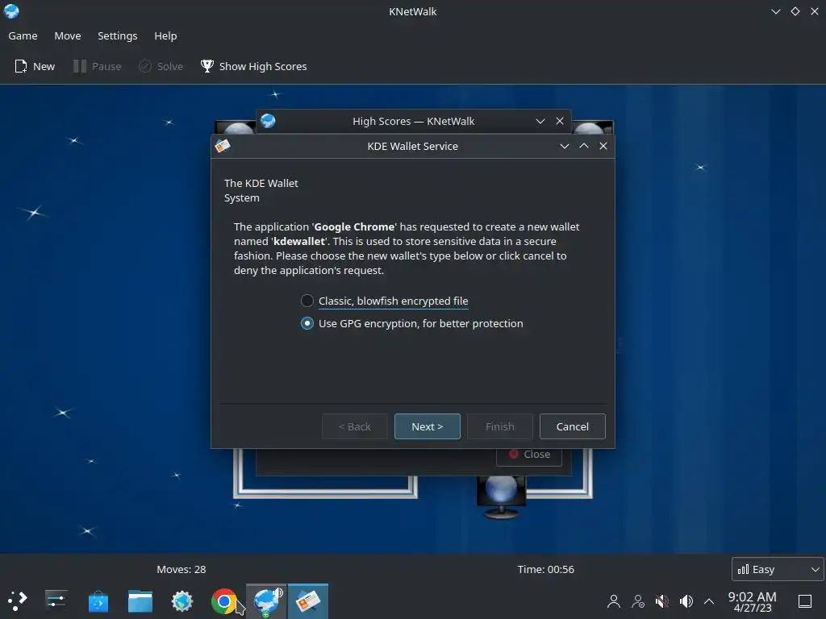Click the user account tray icon

coord(613,601)
